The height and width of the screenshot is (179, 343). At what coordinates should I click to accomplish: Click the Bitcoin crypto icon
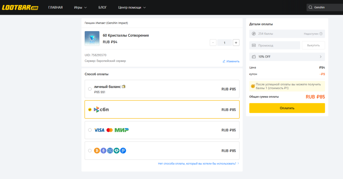[97, 151]
